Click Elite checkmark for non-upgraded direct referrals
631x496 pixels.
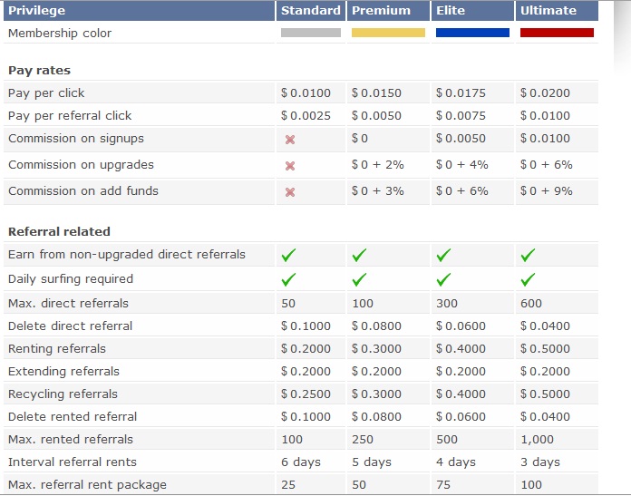click(x=443, y=255)
